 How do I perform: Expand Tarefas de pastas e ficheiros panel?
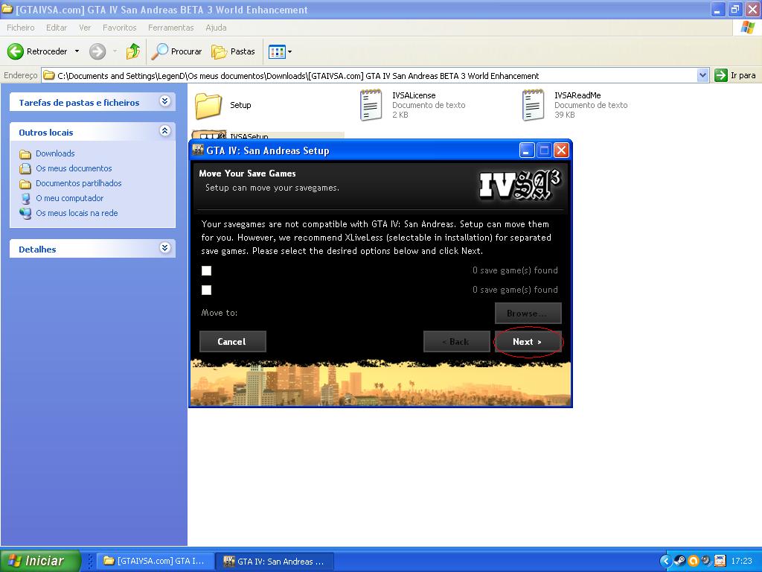tap(164, 101)
